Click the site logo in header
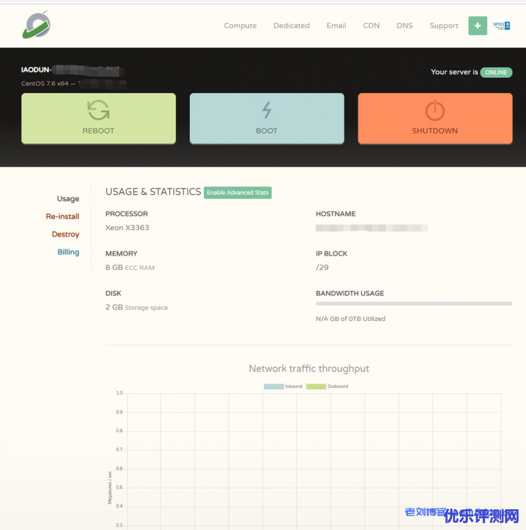The height and width of the screenshot is (530, 526). [x=36, y=24]
